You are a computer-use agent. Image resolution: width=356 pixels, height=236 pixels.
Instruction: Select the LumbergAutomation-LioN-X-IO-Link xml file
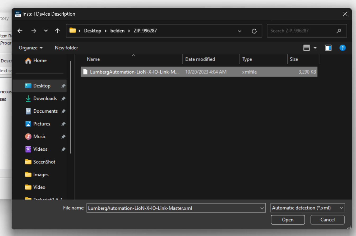point(199,72)
